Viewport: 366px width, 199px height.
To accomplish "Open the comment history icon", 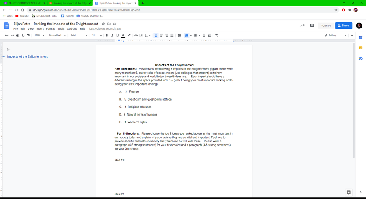I will 312,26.
